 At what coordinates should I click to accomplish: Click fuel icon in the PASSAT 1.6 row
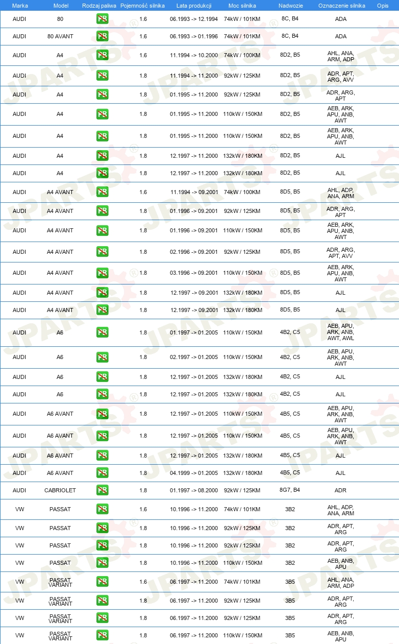(x=102, y=509)
